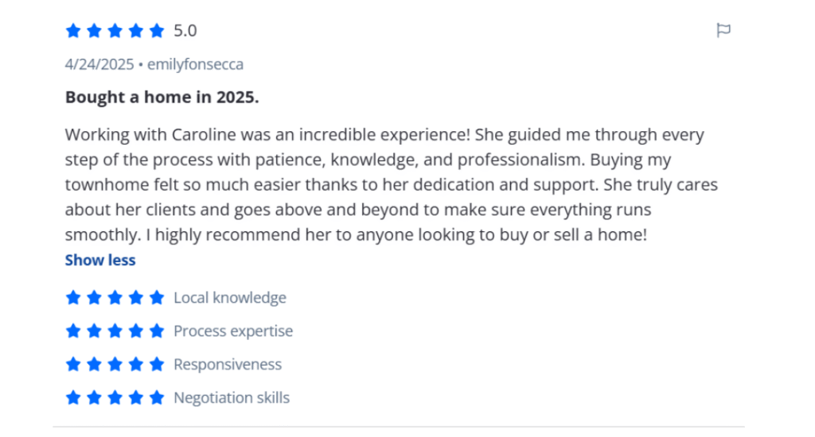Click third star in Responsiveness row
The image size is (815, 437).
pyautogui.click(x=115, y=365)
